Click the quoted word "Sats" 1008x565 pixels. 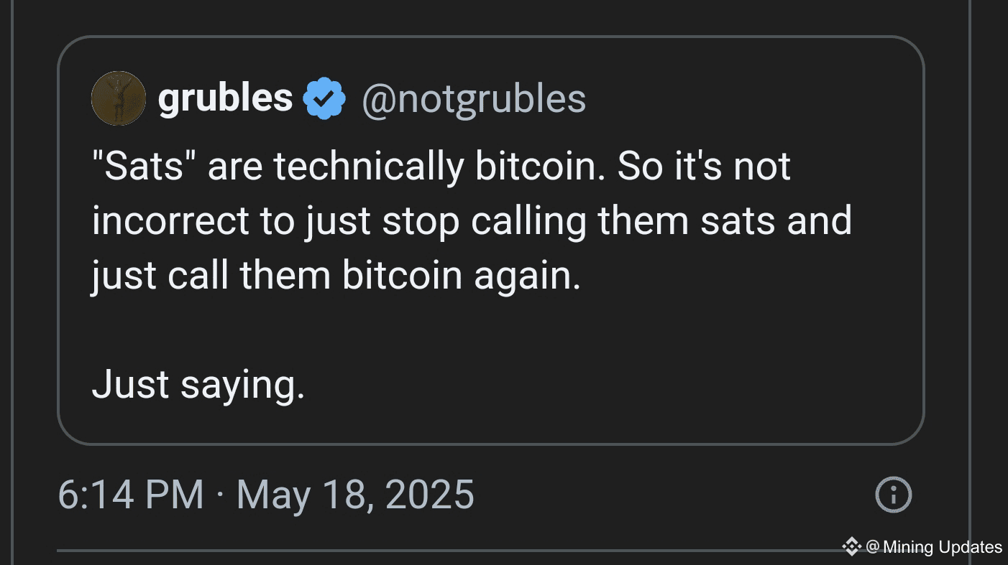click(x=145, y=167)
